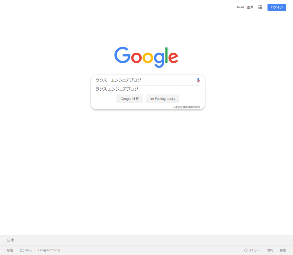Viewport: 293px width, 255px height.
Task: Click the colorful Google logo
Action: [146, 57]
